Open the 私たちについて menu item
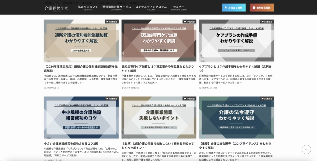Screen dimensions: 317x161 pos(88,8)
